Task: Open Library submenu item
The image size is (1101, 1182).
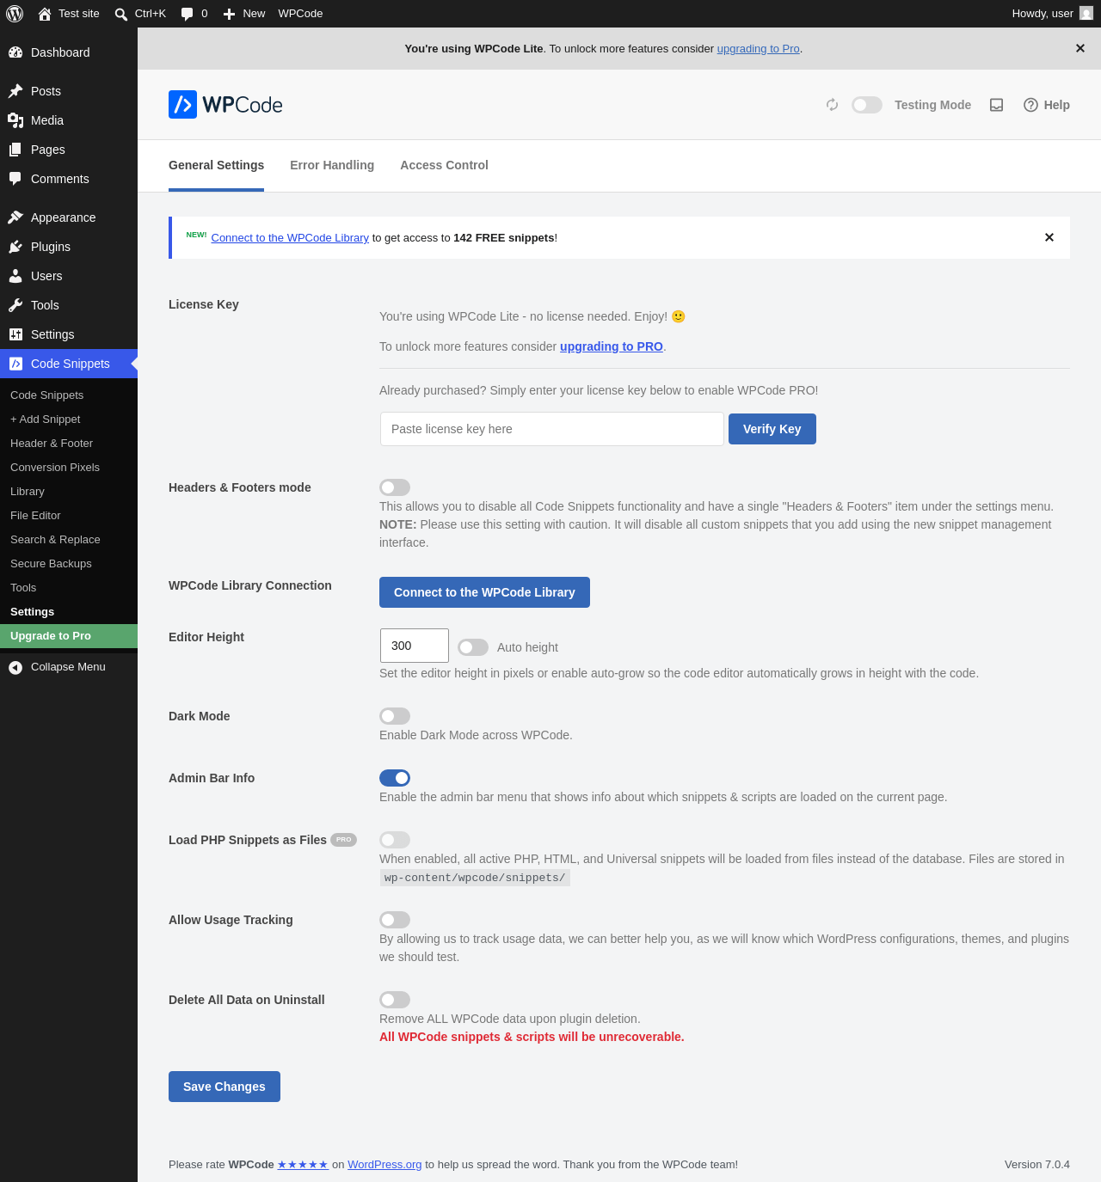Action: tap(69, 492)
